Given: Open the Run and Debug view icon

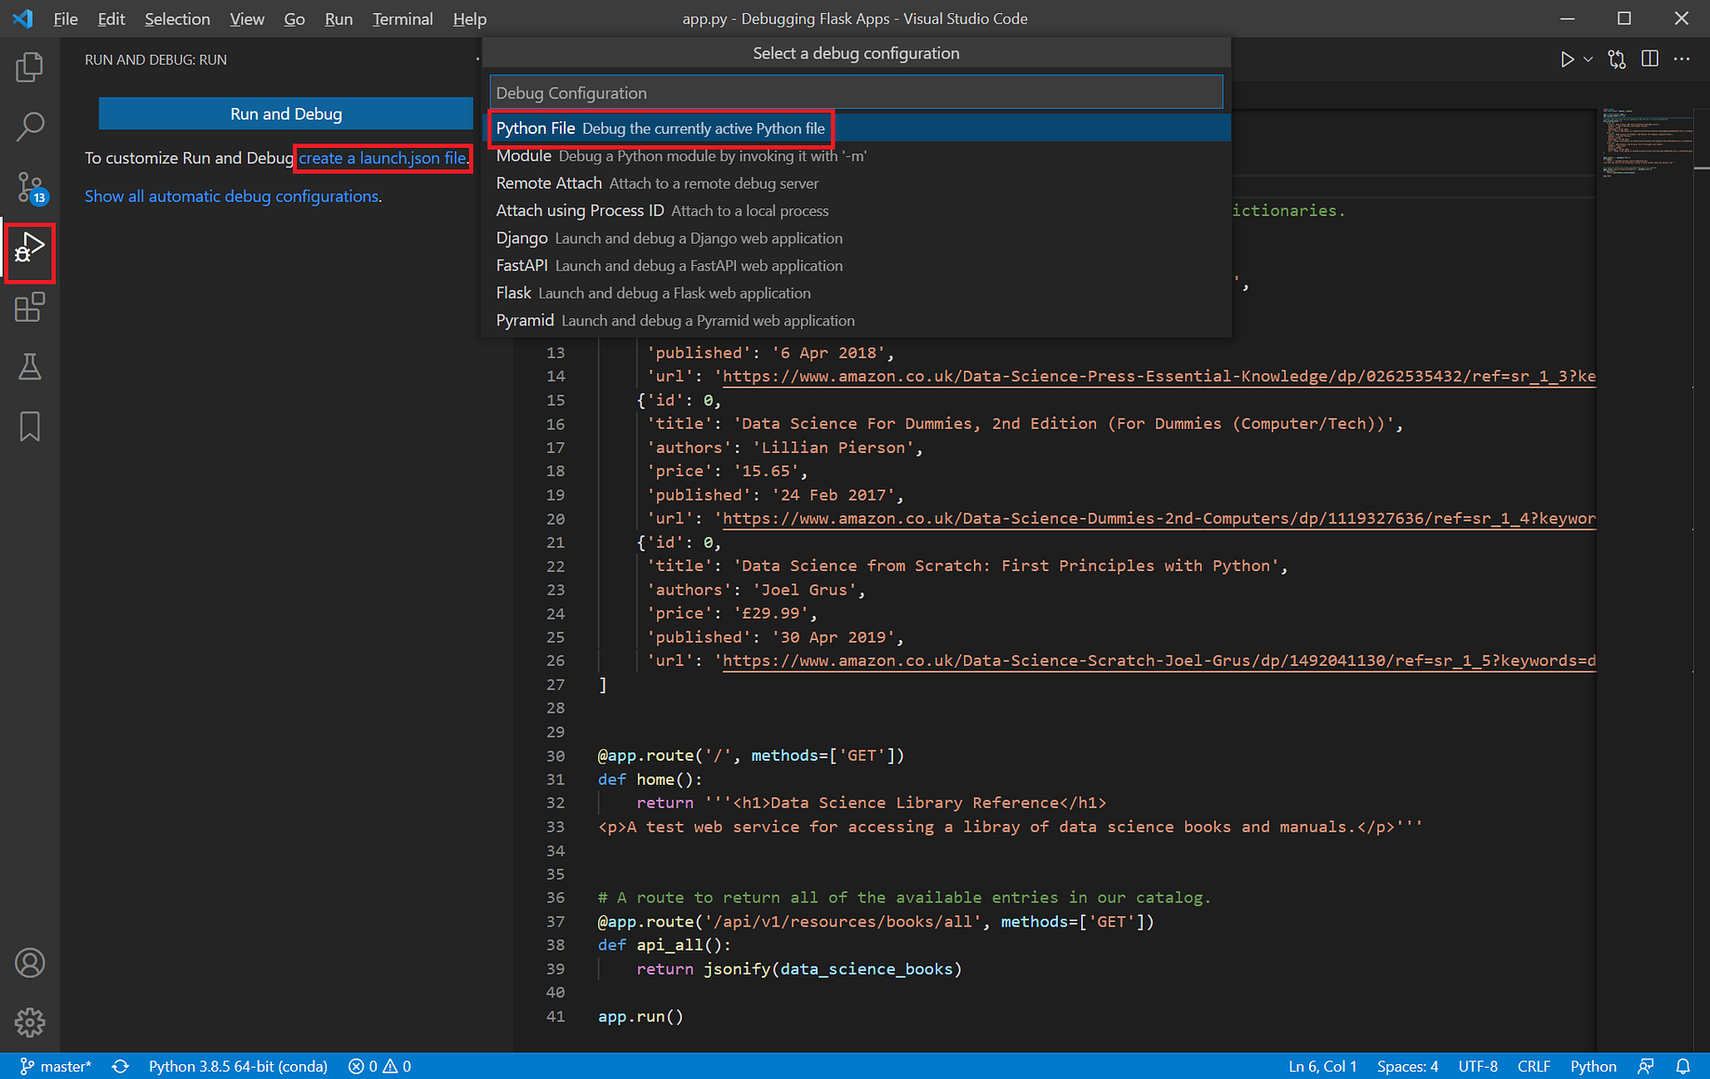Looking at the screenshot, I should point(30,248).
